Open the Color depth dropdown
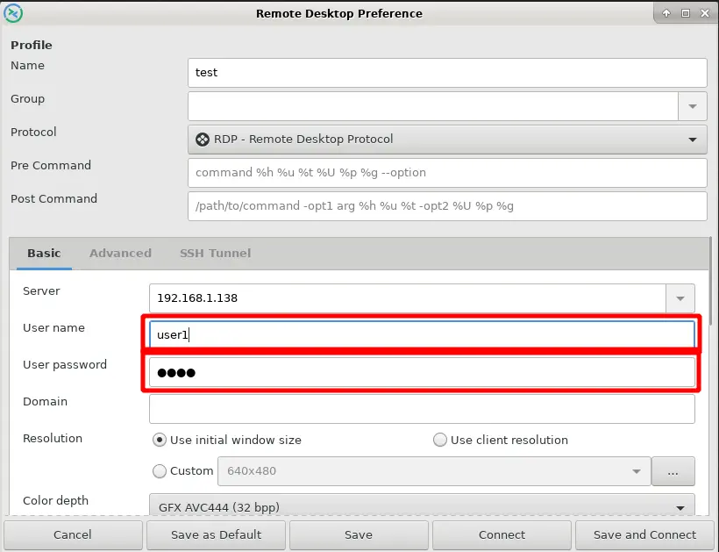Screen dimensions: 719x552 [422, 506]
